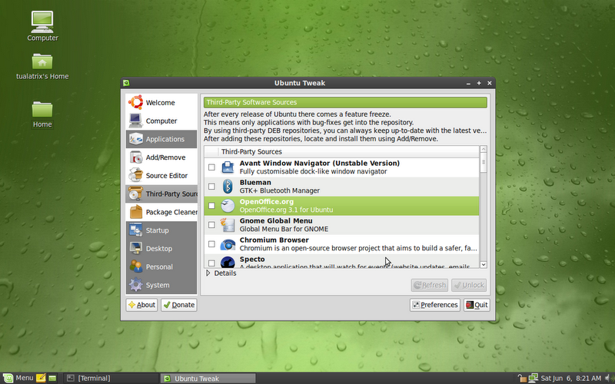615x384 pixels.
Task: Click the sources list scroll up arrow
Action: (x=484, y=149)
